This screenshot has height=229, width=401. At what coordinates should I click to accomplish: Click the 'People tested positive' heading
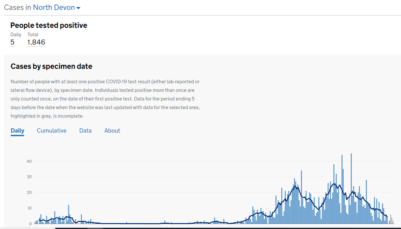pos(49,25)
